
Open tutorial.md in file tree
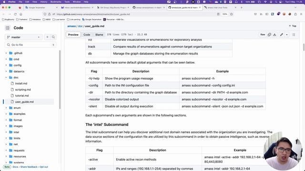[x=22, y=95]
